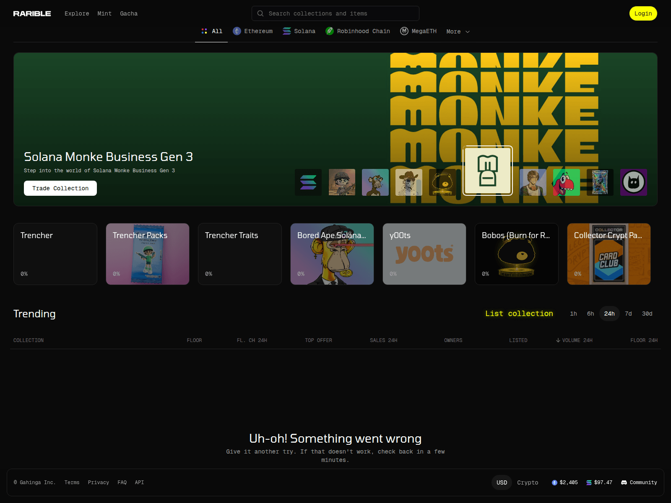Open the More chains dropdown
671x503 pixels.
point(458,31)
